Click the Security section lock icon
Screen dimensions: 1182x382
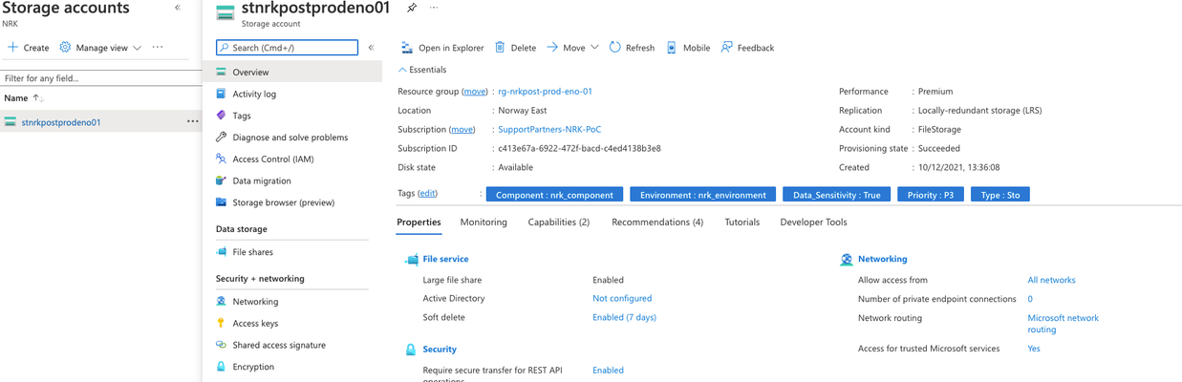coord(411,350)
